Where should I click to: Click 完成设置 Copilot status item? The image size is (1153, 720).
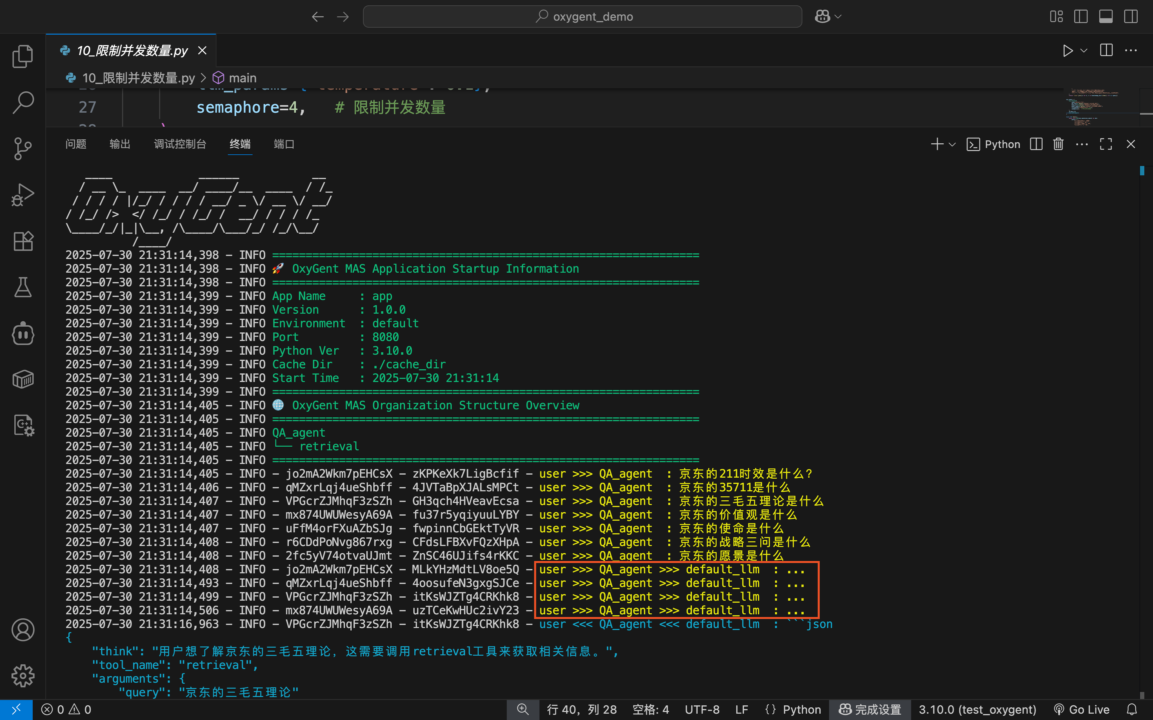[869, 710]
